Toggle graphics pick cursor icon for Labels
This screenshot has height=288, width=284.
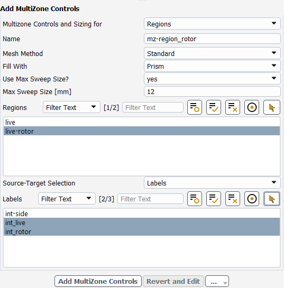coord(272,199)
